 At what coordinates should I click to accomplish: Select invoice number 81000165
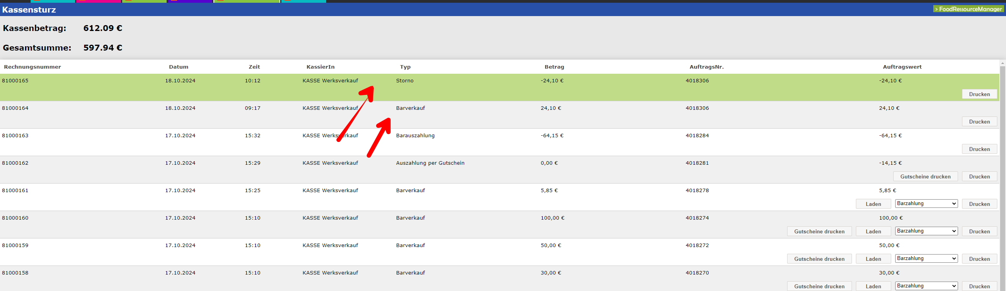[x=15, y=80]
